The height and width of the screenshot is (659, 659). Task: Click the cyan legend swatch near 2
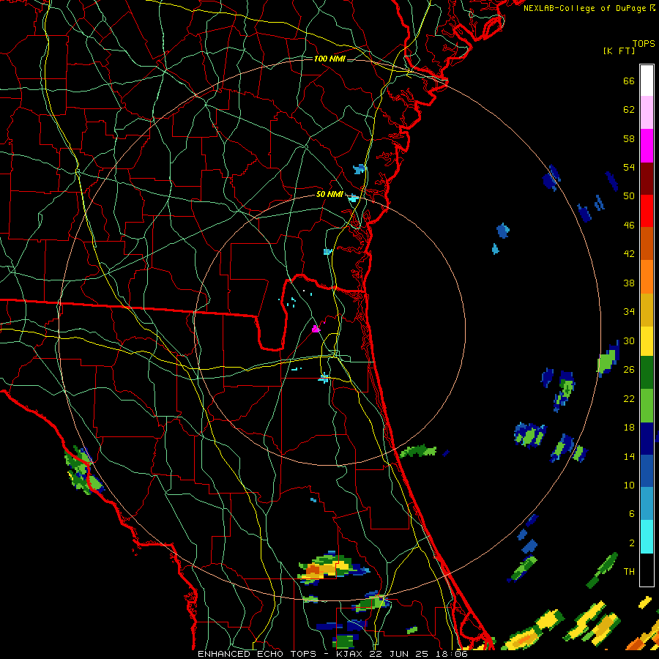647,537
